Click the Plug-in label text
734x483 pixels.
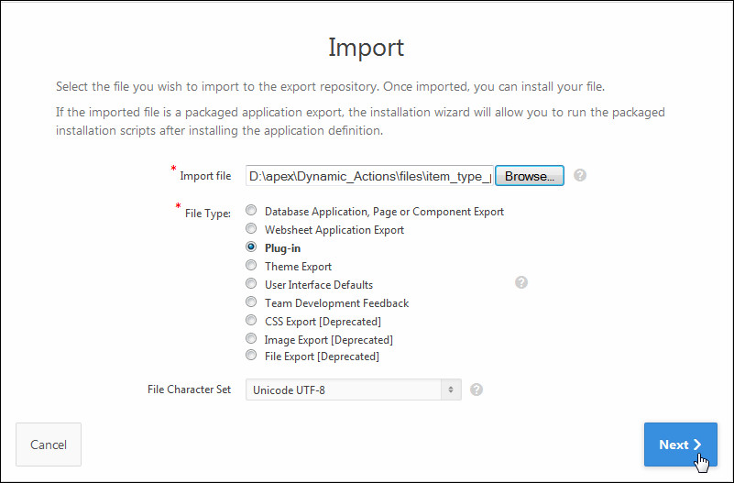click(283, 248)
